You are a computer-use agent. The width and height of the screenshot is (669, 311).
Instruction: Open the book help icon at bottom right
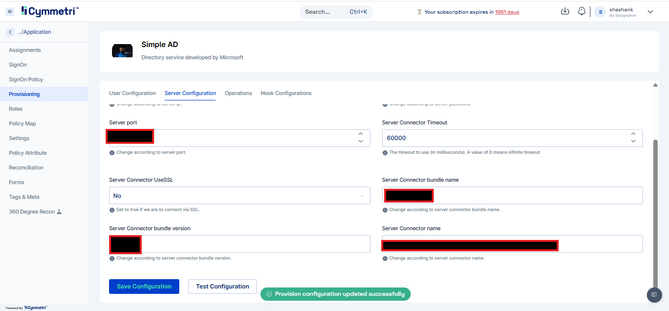pos(654,295)
